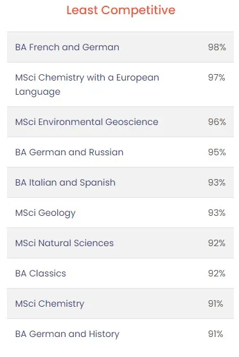Select the 91% value beside MSci Chemistry
239x357 pixels.
pos(216,304)
